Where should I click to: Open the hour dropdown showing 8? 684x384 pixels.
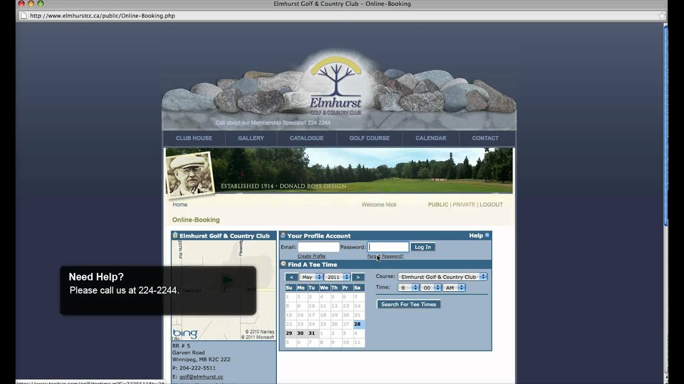[408, 287]
